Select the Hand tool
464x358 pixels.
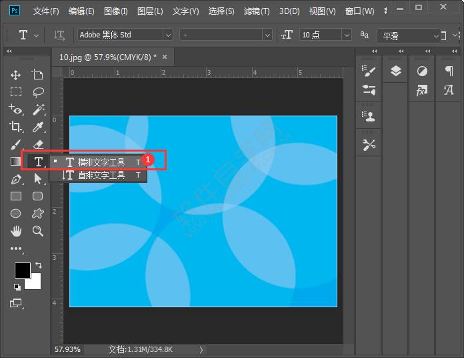point(16,231)
